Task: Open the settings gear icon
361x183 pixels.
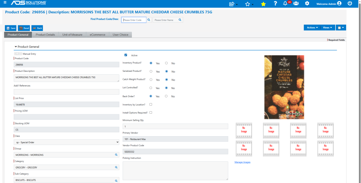Action: [307, 4]
